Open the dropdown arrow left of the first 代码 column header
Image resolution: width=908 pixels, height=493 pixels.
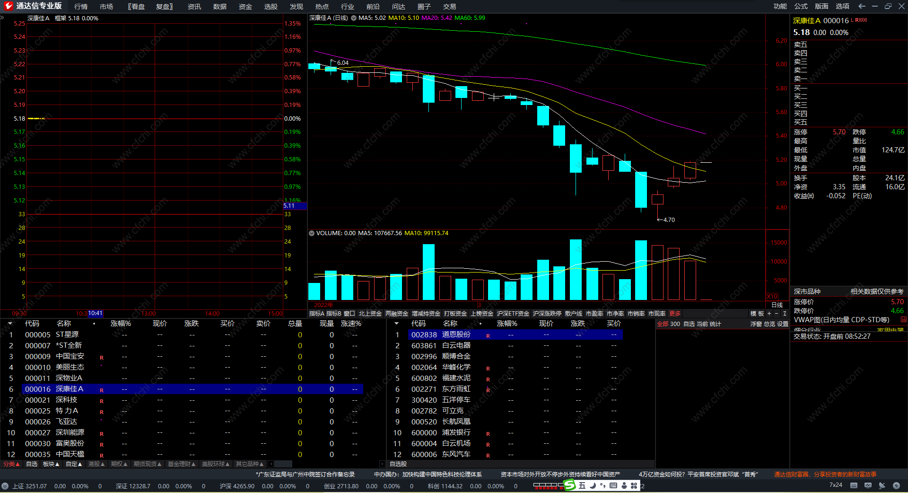click(10, 324)
